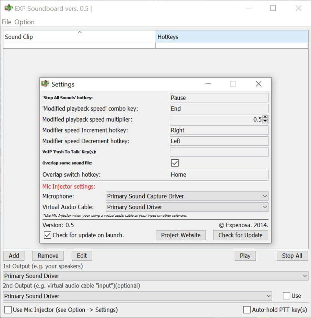
Task: Open the File menu
Action: coord(7,22)
